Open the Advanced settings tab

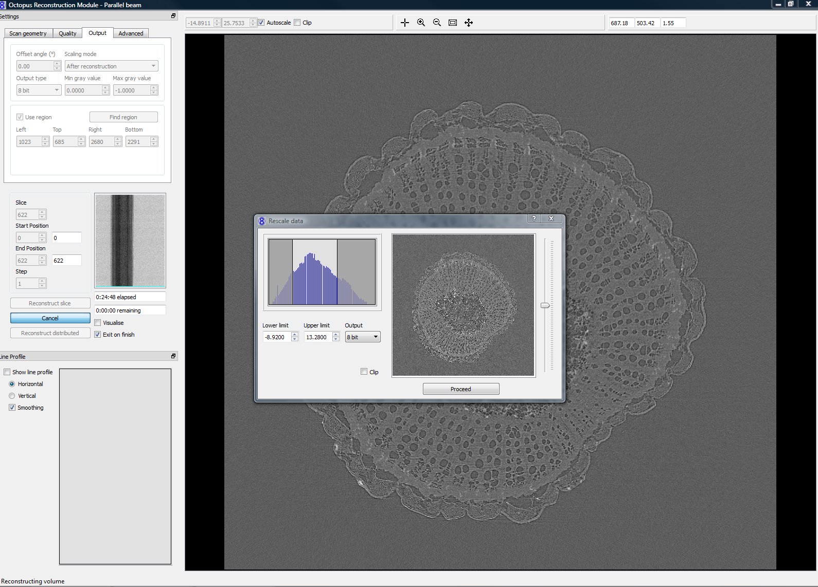point(131,33)
